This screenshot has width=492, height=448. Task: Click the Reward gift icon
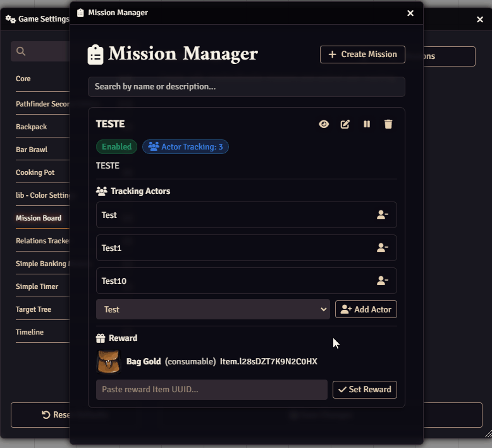[101, 338]
